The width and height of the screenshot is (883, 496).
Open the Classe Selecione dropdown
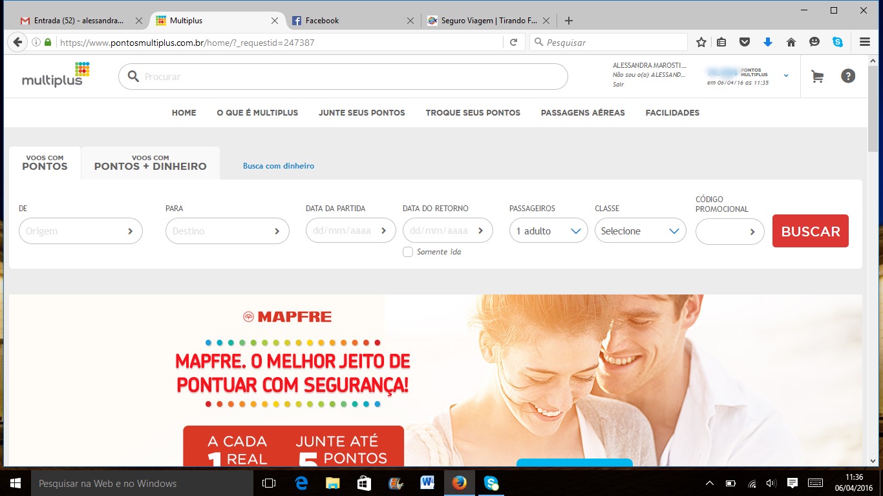[x=640, y=231]
